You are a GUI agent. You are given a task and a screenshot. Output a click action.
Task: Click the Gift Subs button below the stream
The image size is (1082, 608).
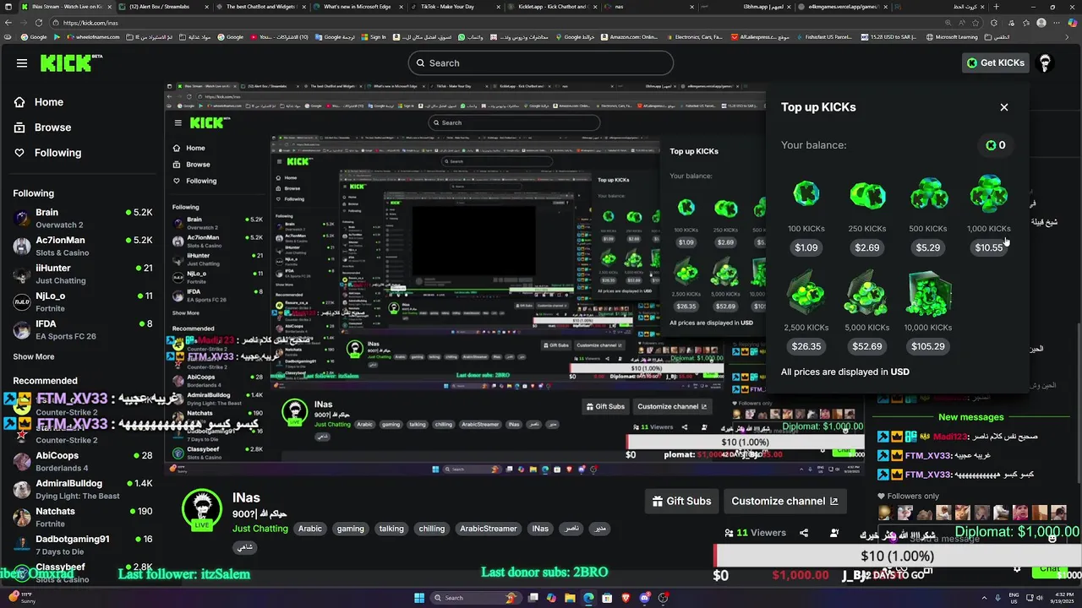681,501
